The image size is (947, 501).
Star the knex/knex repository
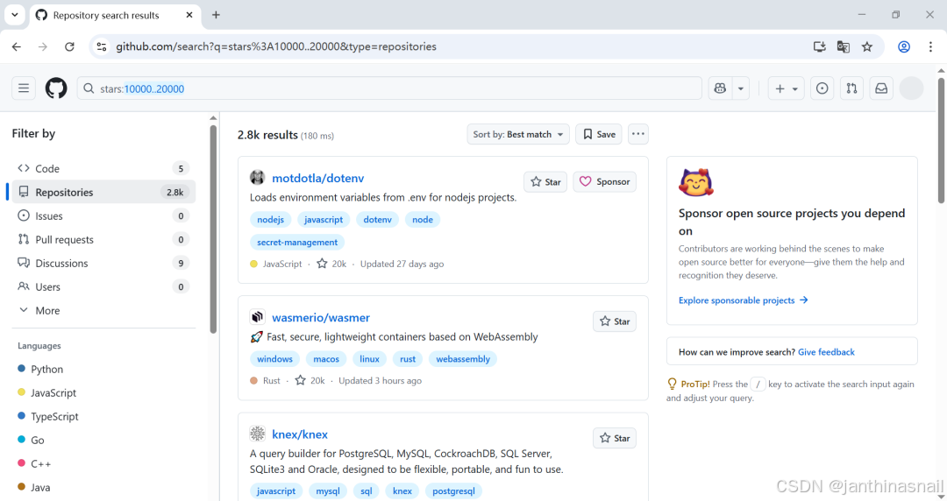point(614,438)
